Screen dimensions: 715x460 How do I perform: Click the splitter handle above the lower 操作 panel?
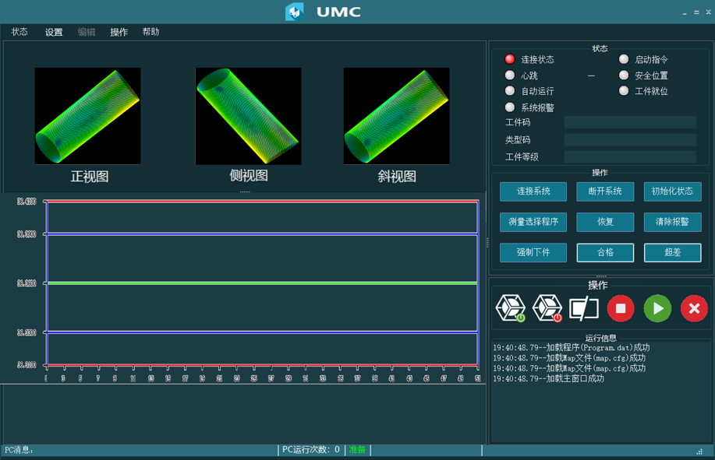[600, 276]
